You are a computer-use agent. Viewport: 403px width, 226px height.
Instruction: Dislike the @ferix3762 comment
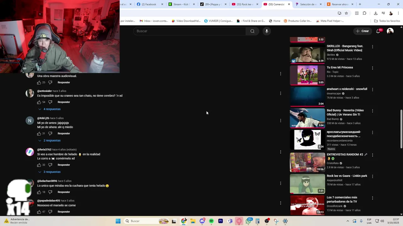[x=50, y=165]
